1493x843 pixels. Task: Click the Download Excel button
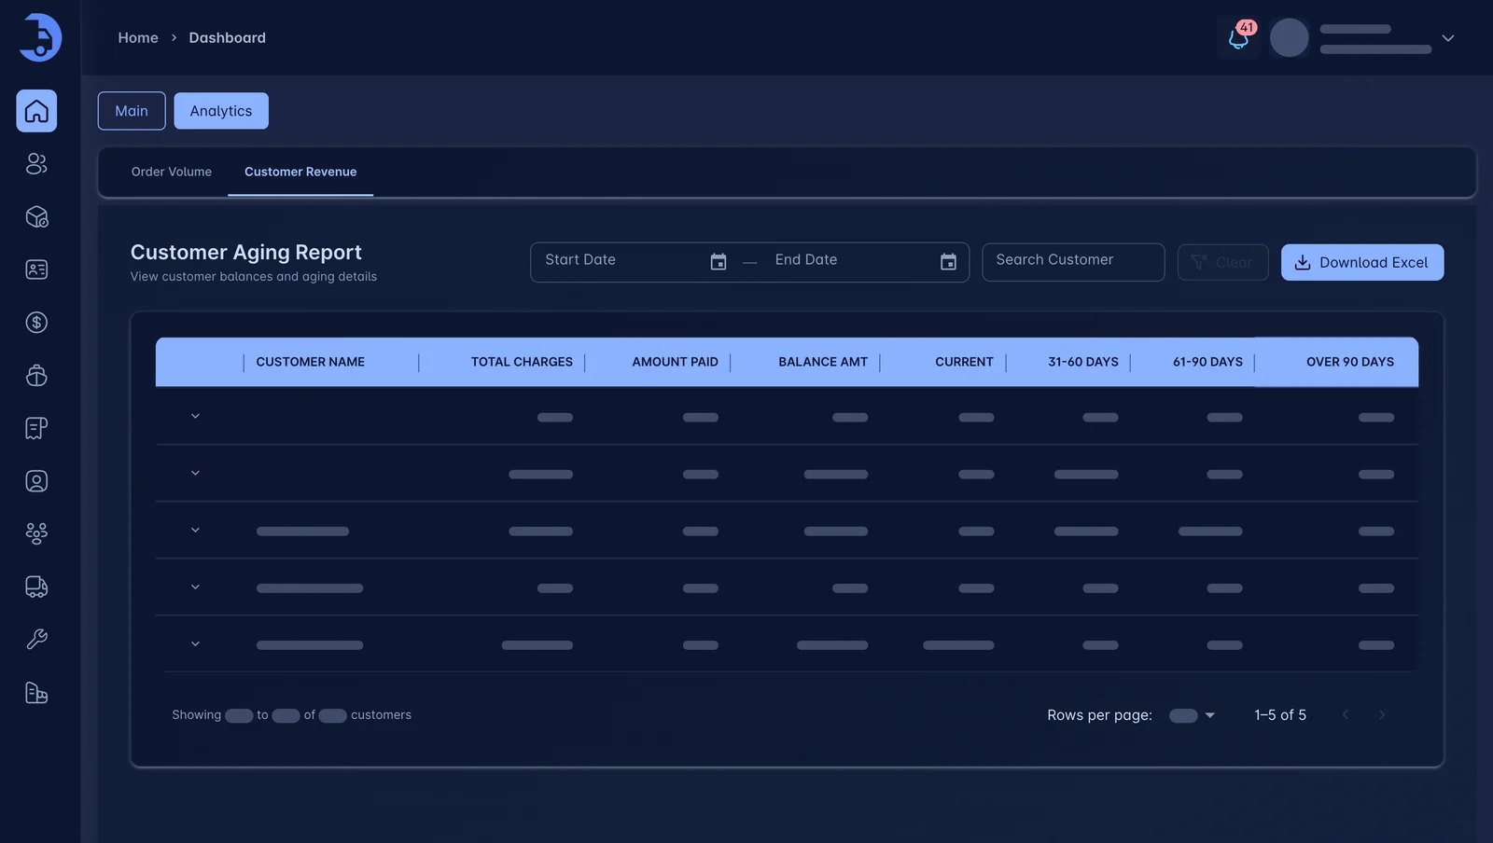point(1362,262)
